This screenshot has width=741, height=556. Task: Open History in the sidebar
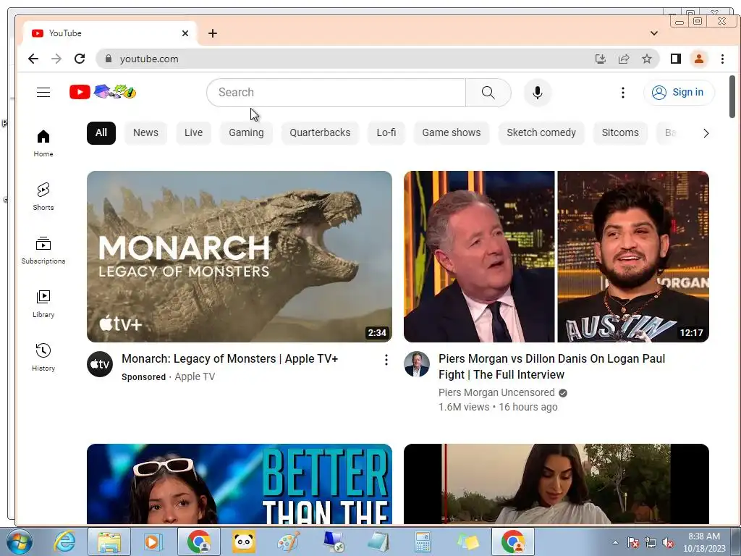[x=43, y=358]
